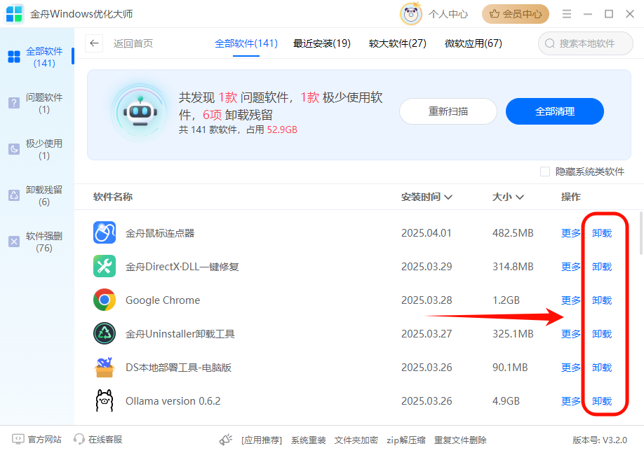The height and width of the screenshot is (453, 644).
Task: Sort by 大小 dropdown arrow
Action: coord(520,197)
